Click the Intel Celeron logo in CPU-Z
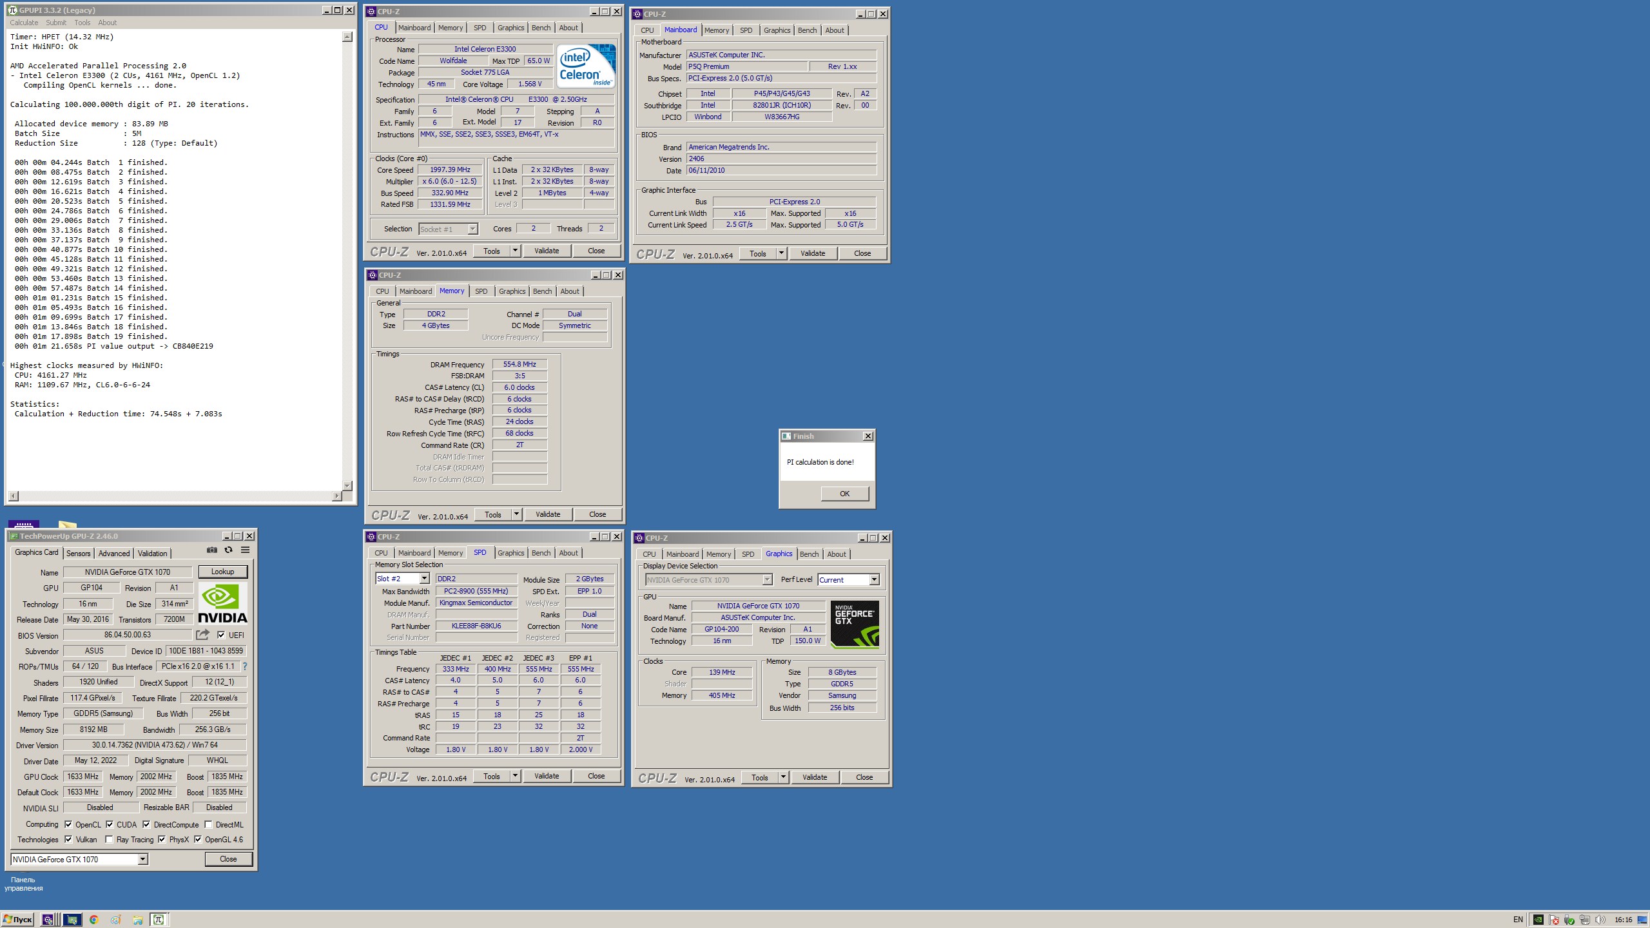 585,66
